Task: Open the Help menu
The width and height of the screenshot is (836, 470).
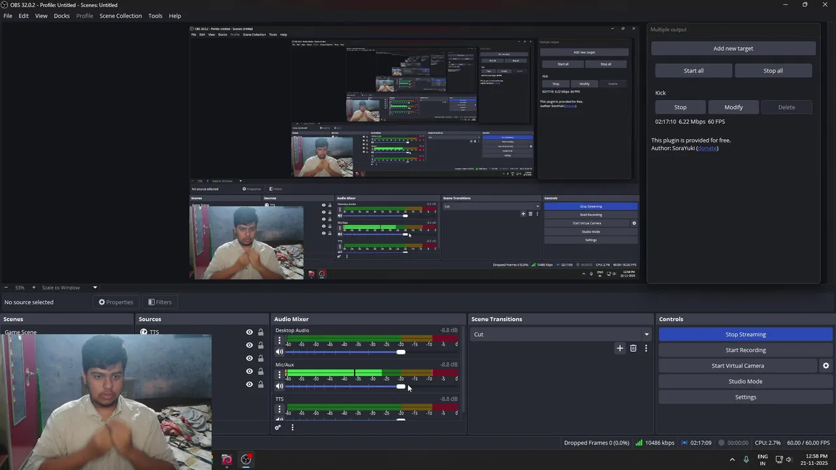Action: click(x=175, y=16)
